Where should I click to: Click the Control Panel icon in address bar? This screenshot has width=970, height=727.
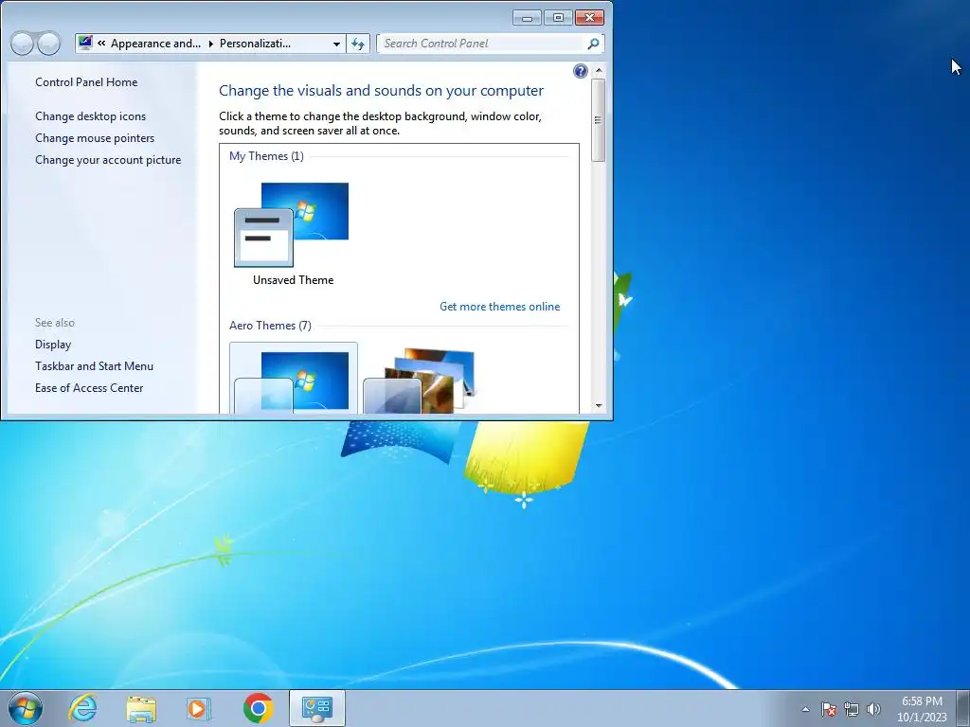tap(85, 43)
